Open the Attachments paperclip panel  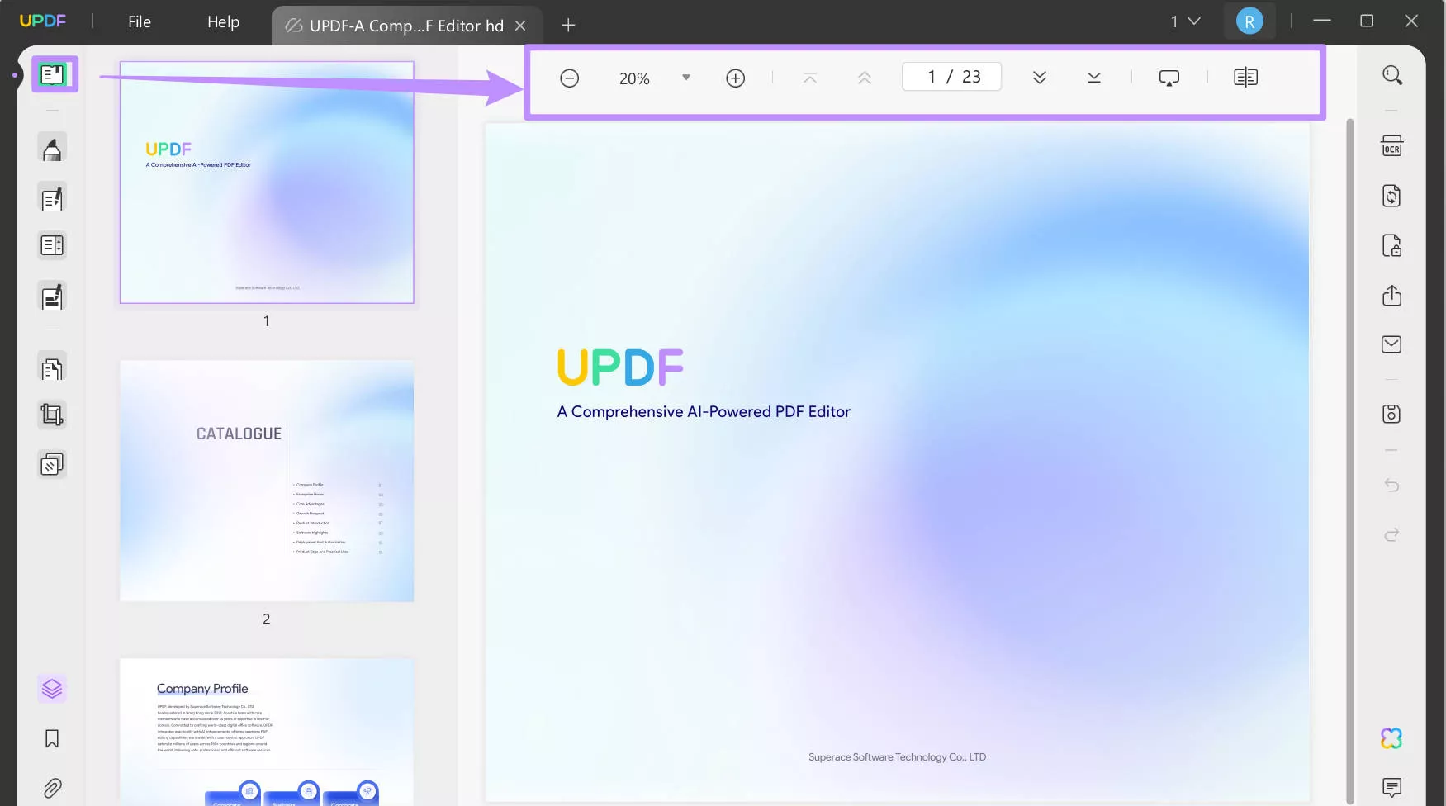click(52, 788)
